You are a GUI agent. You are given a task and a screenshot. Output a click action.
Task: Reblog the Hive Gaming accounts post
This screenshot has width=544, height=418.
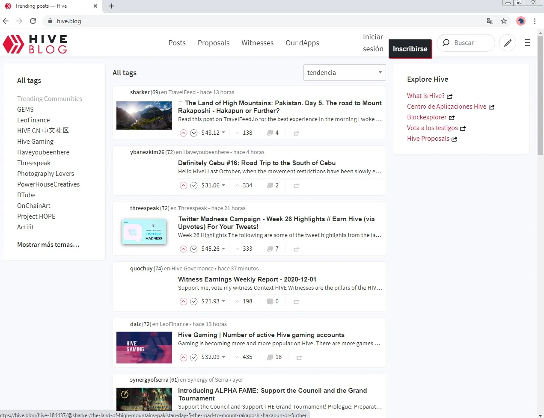(x=299, y=357)
